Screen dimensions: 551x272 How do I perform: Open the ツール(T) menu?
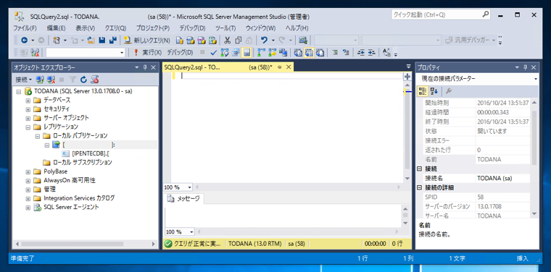click(225, 28)
